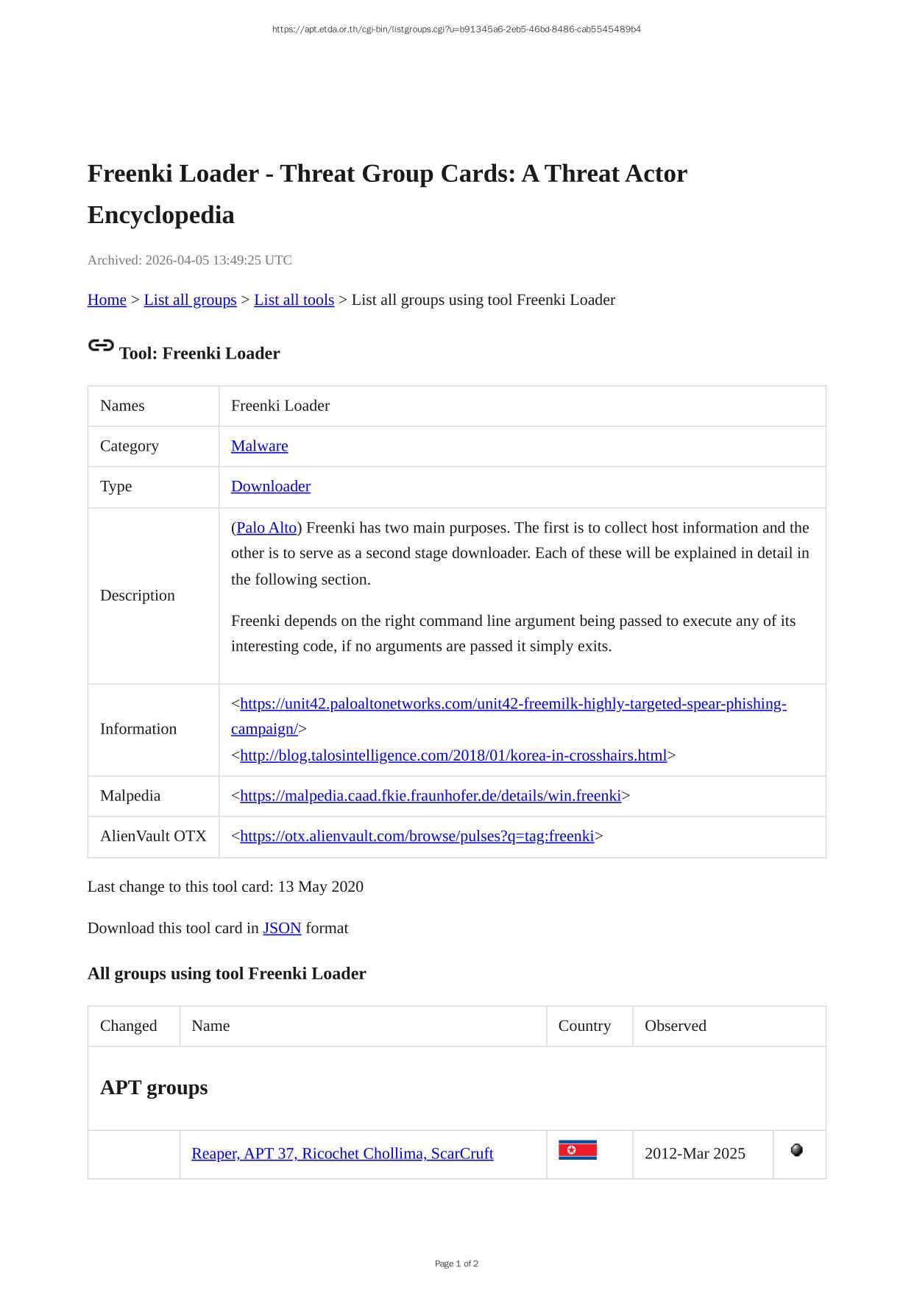Click the North Korea flag icon

[x=577, y=1150]
